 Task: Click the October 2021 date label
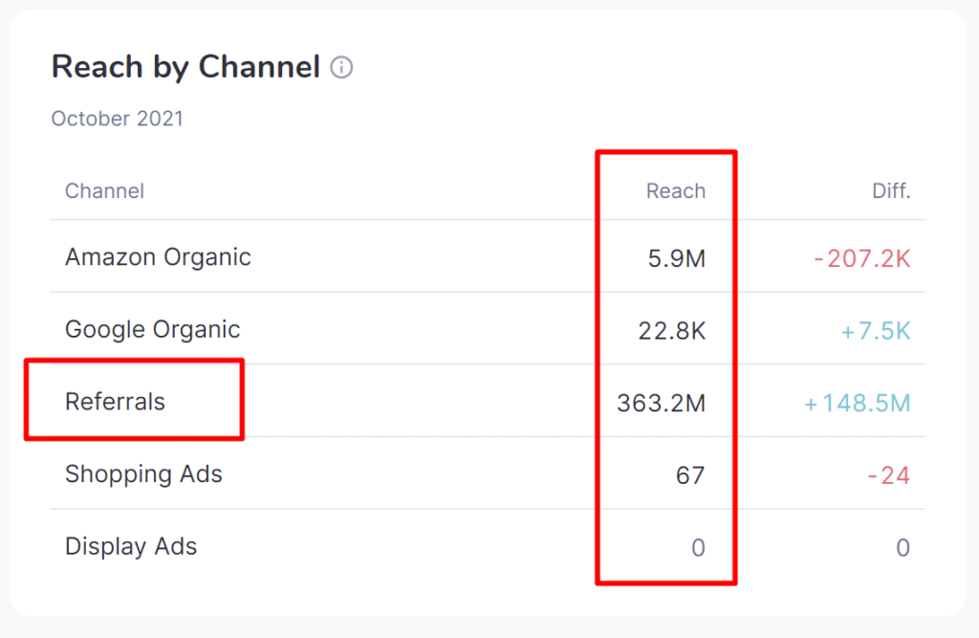[117, 119]
